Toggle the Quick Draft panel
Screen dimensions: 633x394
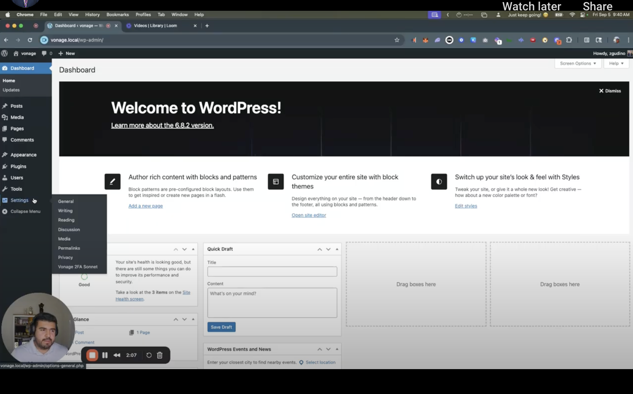tap(337, 249)
